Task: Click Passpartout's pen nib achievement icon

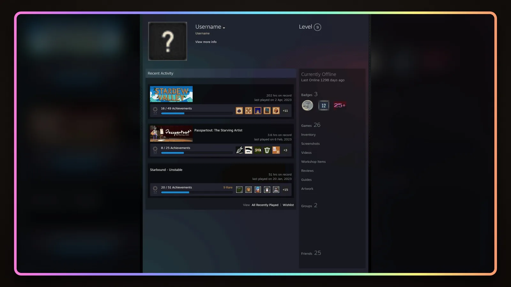Action: pyautogui.click(x=239, y=150)
